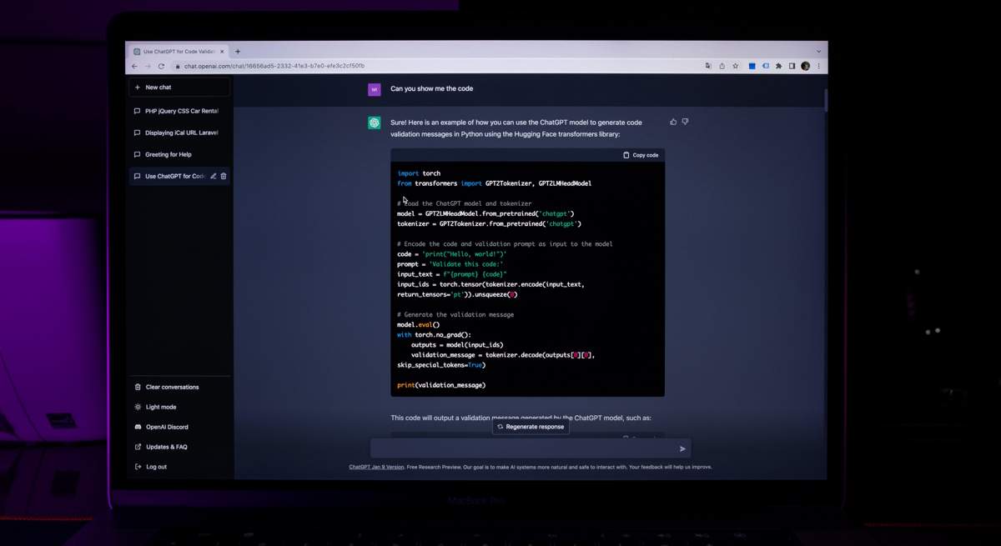The image size is (1001, 546).
Task: Open the Chrome profile avatar
Action: tap(805, 66)
